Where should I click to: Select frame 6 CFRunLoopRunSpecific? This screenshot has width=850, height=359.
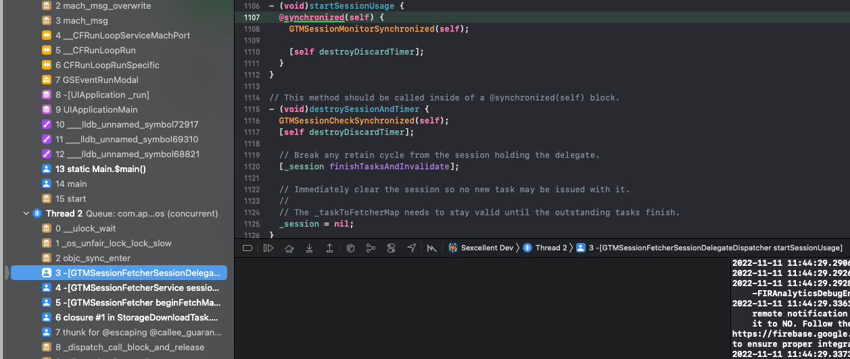[x=118, y=65]
